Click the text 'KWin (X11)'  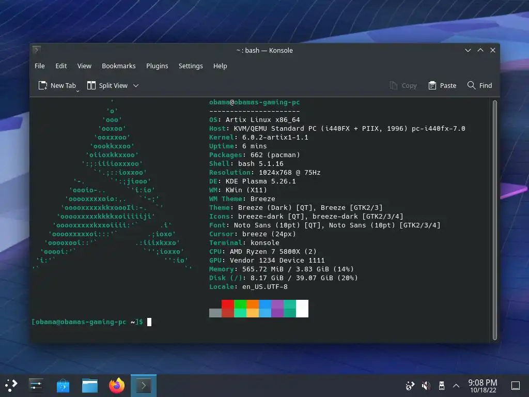(246, 190)
